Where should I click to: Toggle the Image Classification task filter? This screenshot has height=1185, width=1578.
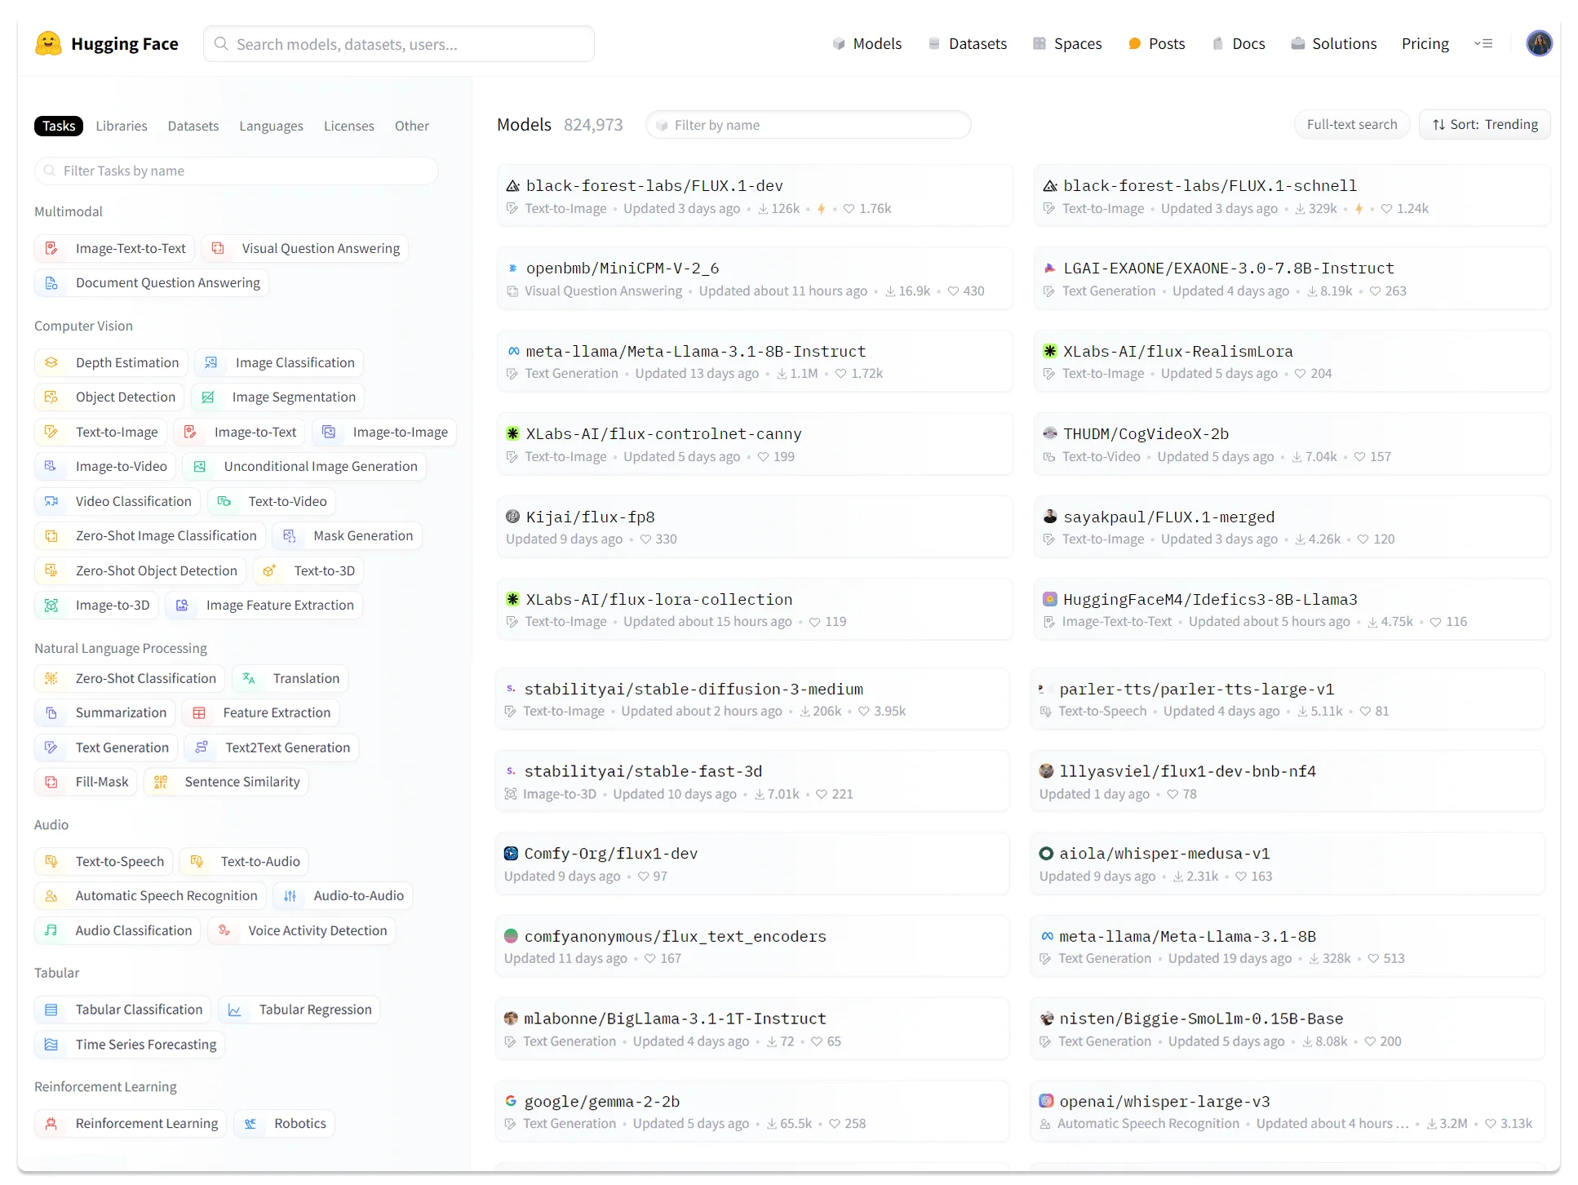tap(295, 362)
